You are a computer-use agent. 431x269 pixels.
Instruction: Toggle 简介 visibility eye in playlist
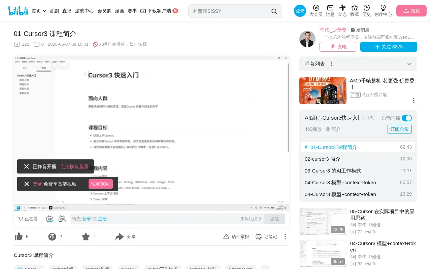click(x=328, y=129)
